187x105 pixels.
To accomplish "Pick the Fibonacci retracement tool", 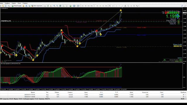I will pos(128,6).
